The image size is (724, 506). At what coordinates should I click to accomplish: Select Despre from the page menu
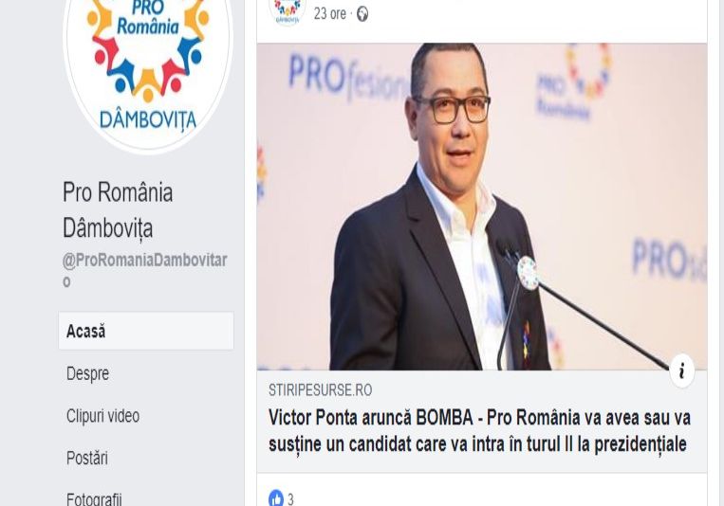point(87,373)
